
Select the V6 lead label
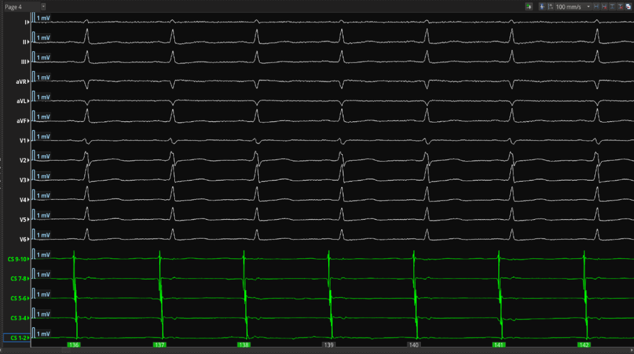pos(23,240)
